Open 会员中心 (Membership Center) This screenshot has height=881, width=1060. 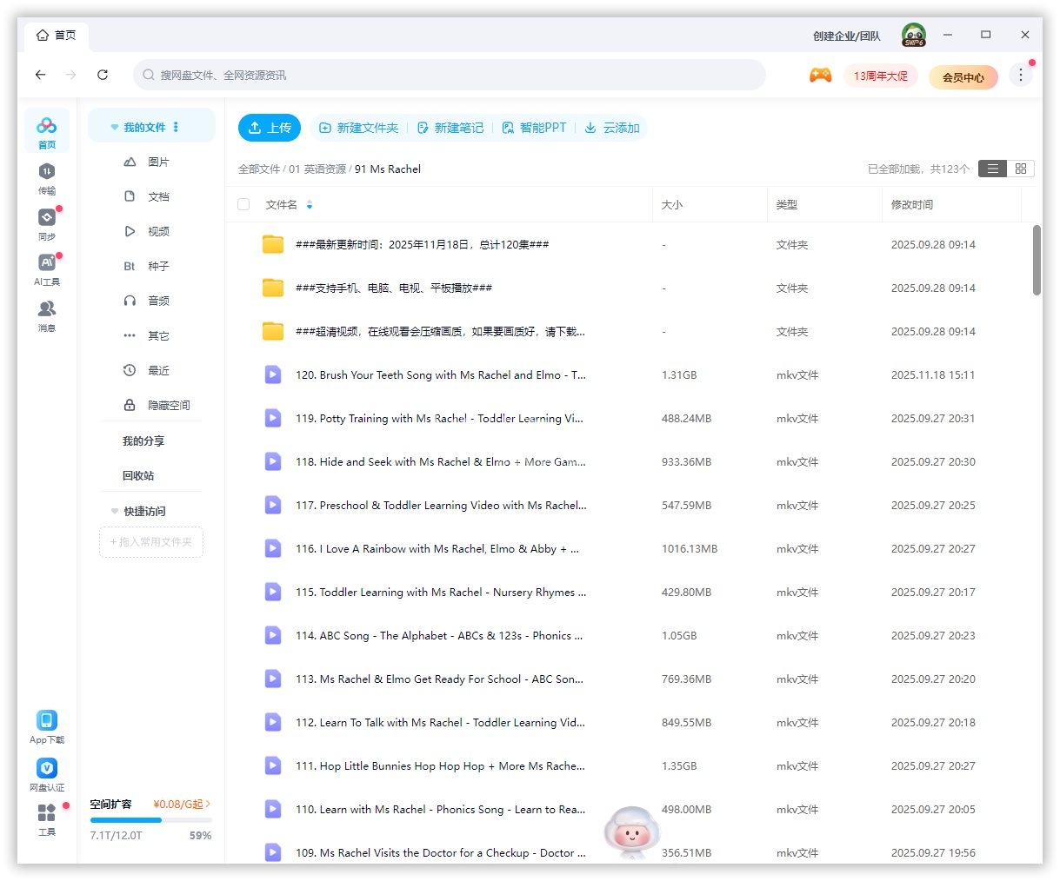click(x=963, y=77)
